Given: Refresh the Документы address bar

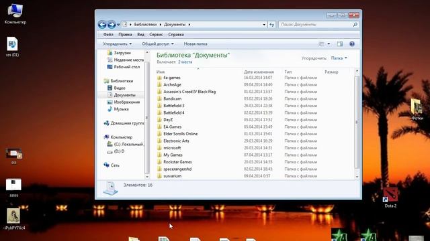Looking at the screenshot, I should pos(271,25).
